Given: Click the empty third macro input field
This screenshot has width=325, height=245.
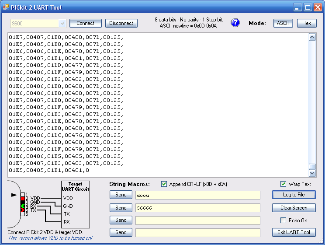Looking at the screenshot, I should pos(198,220).
